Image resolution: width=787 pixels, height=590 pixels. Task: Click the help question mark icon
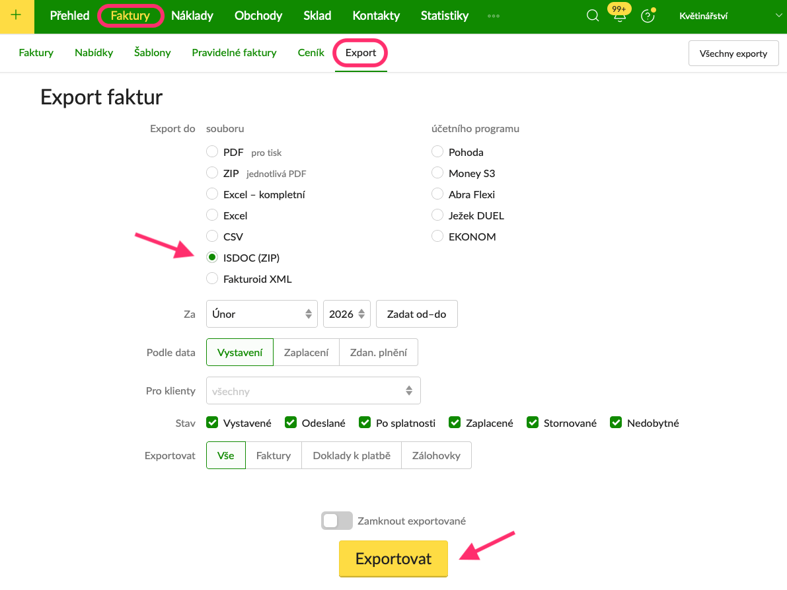pyautogui.click(x=648, y=17)
